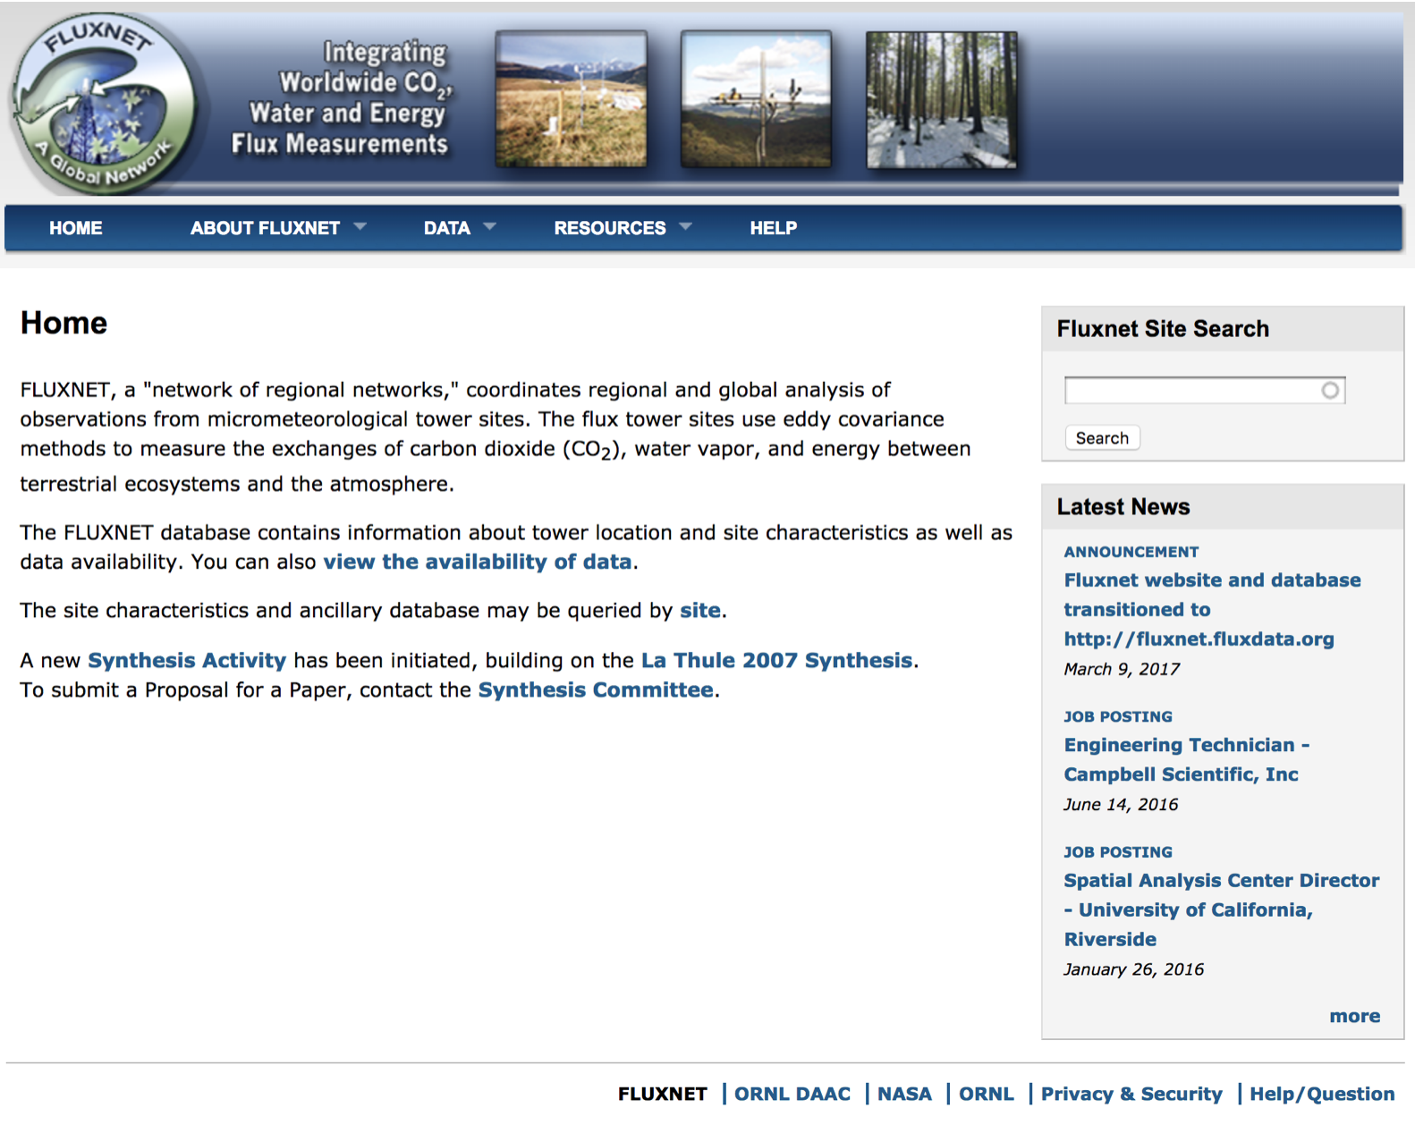Click the 'Home' page heading
The width and height of the screenshot is (1415, 1125).
click(64, 323)
